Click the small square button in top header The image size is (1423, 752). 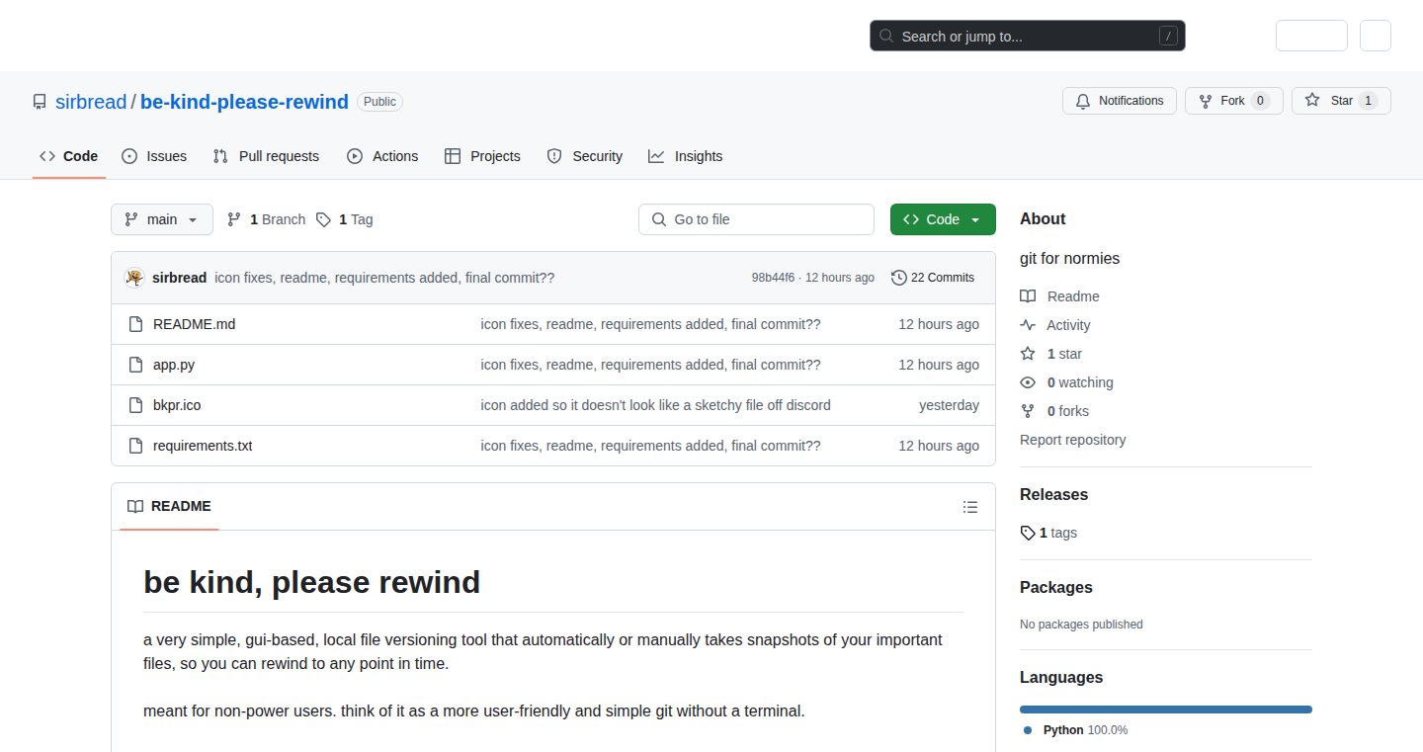[x=1376, y=36]
